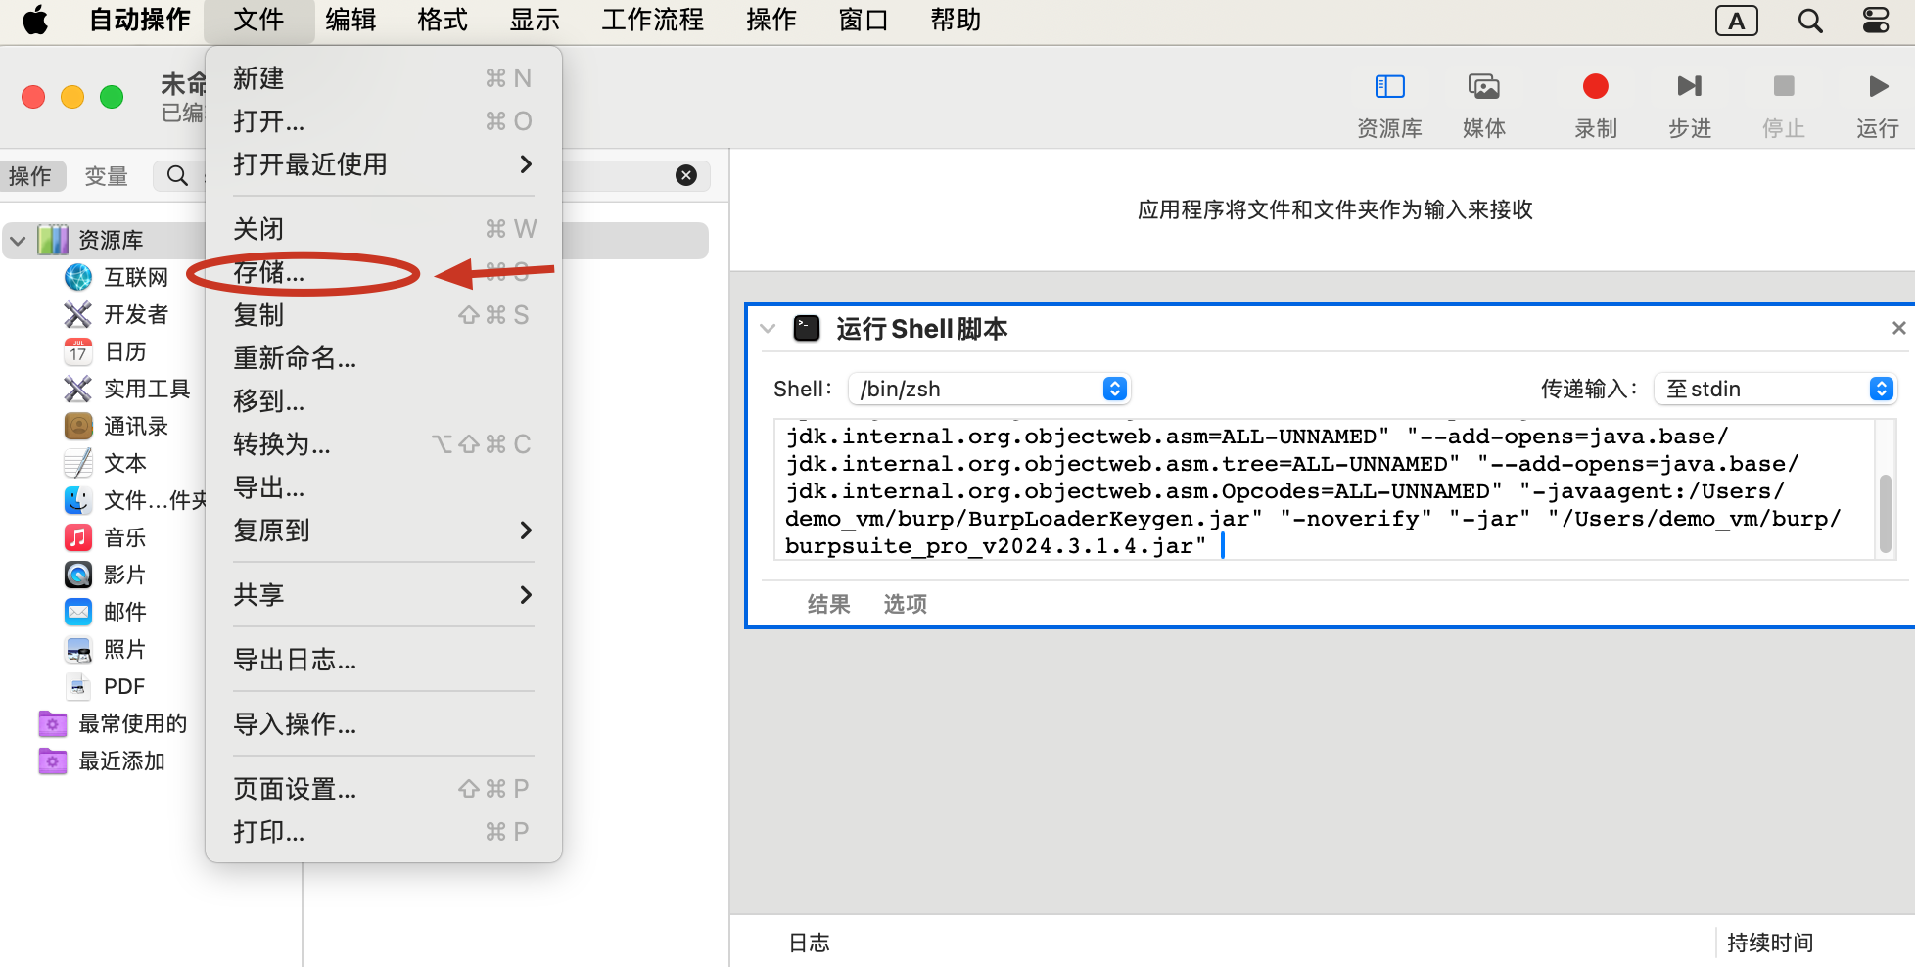Open the 最常使用的 smart folder
Image resolution: width=1915 pixels, height=967 pixels.
(114, 723)
